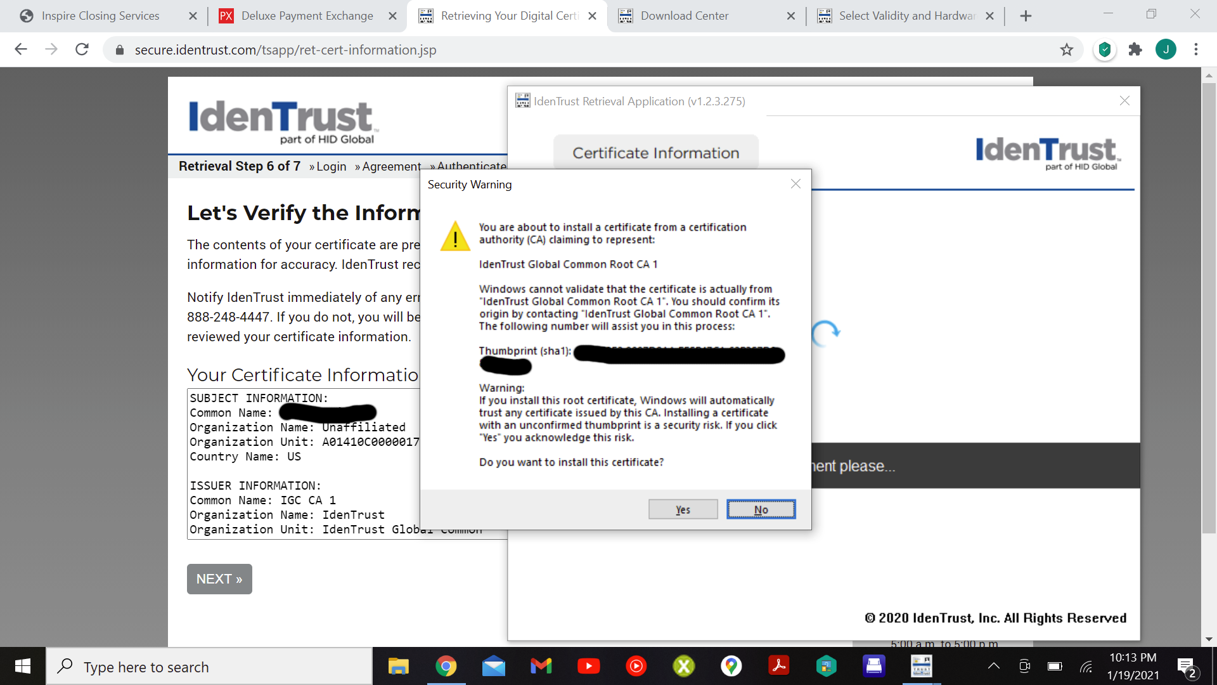
Task: Switch to Deluxe Payment Exchange tab
Action: [307, 16]
